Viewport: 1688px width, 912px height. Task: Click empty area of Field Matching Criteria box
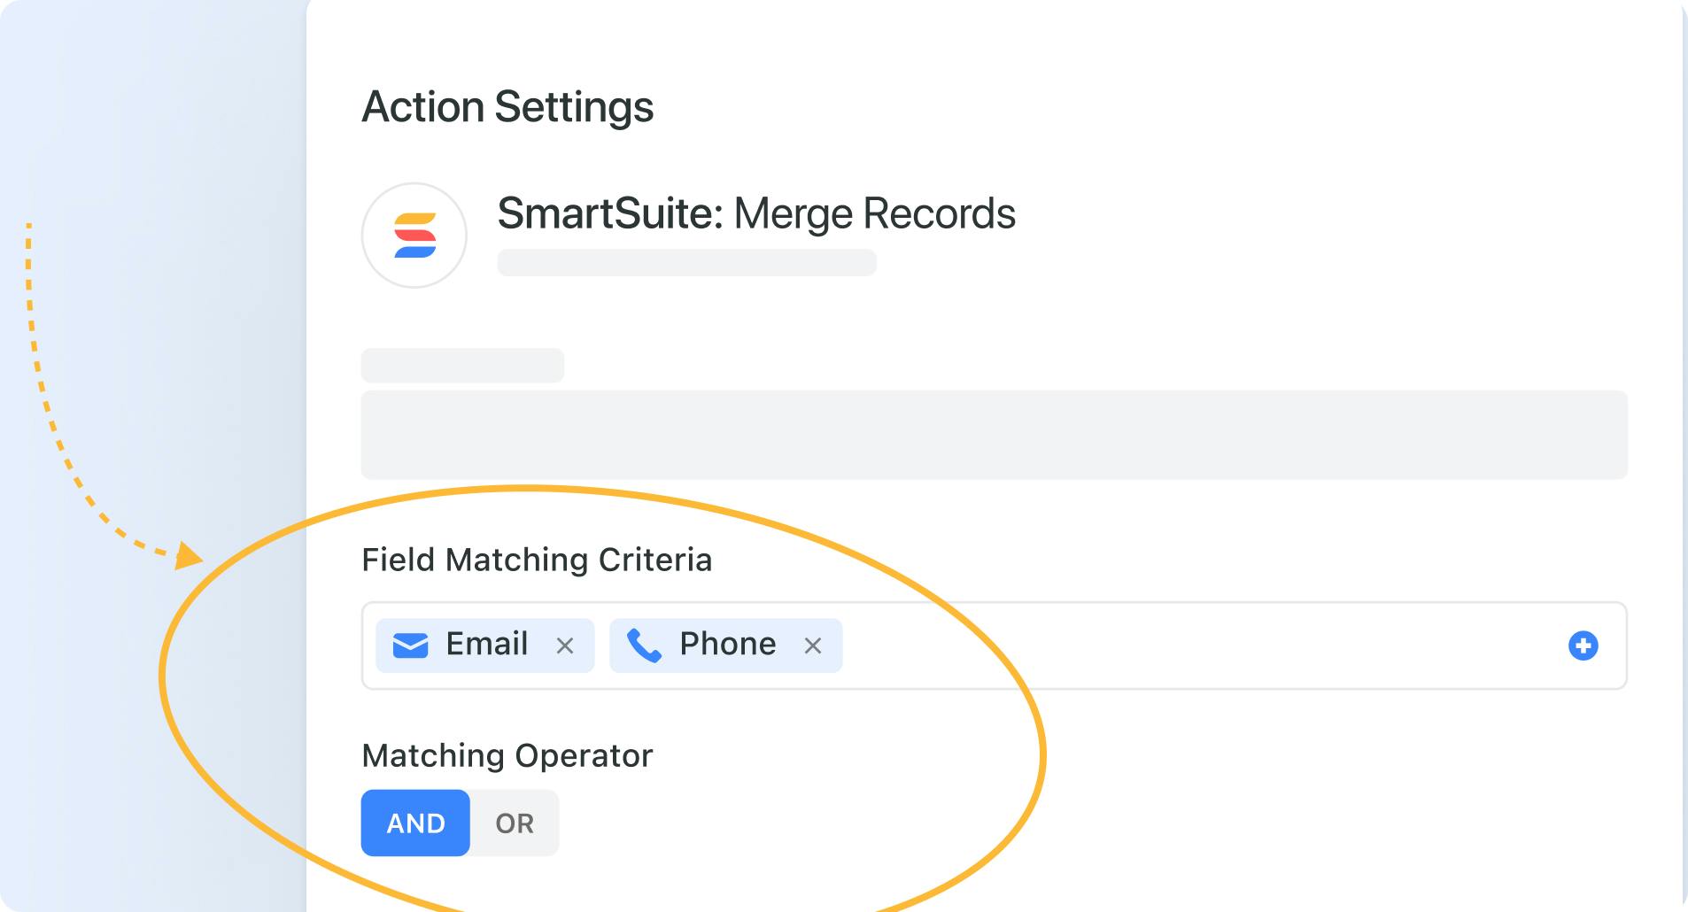click(1196, 645)
